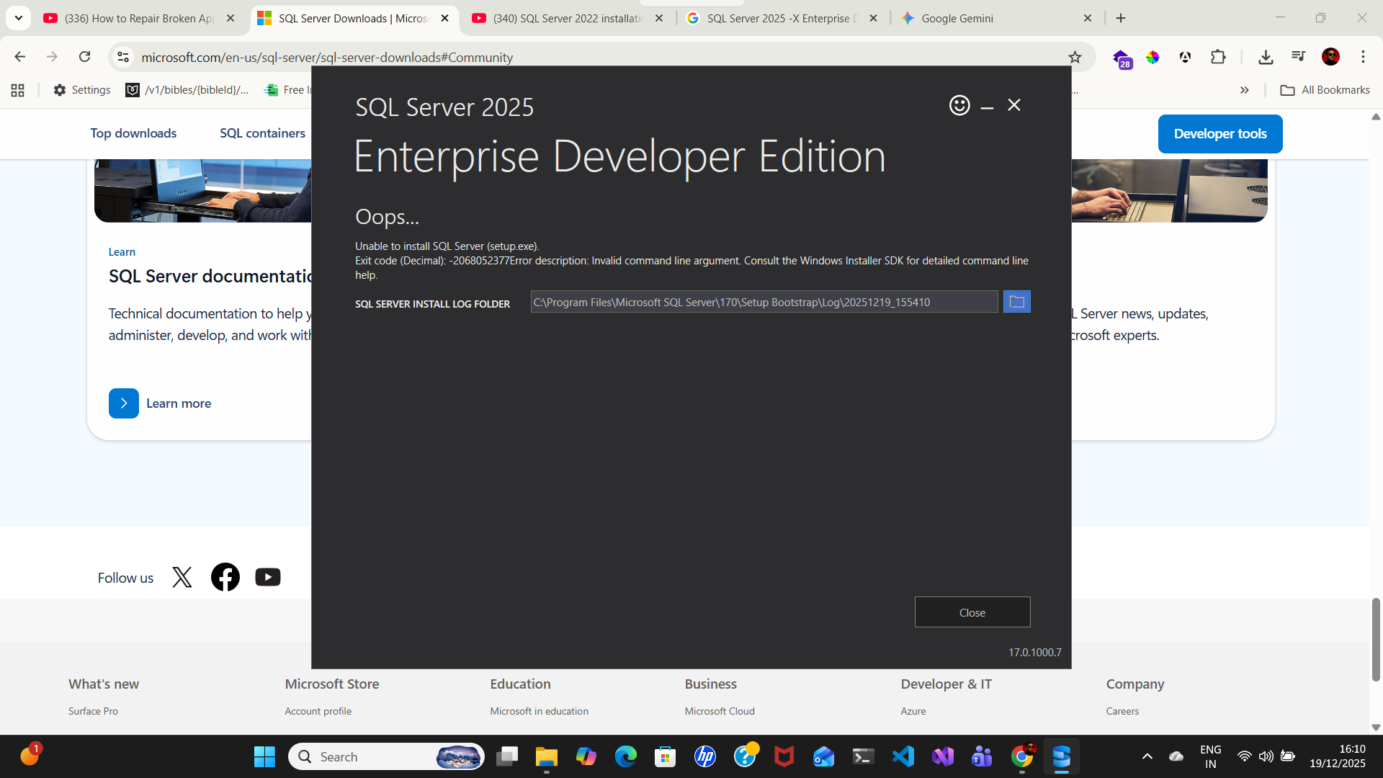Viewport: 1383px width, 778px height.
Task: Click the page vertical scrollbar thumb
Action: (x=1376, y=639)
